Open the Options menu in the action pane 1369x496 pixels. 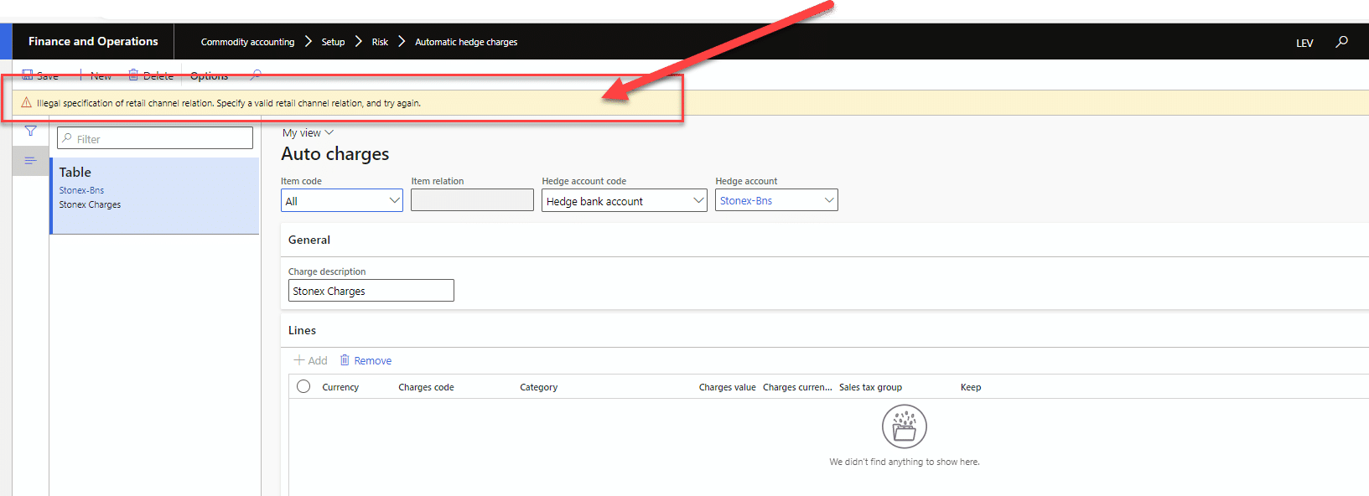[x=209, y=75]
